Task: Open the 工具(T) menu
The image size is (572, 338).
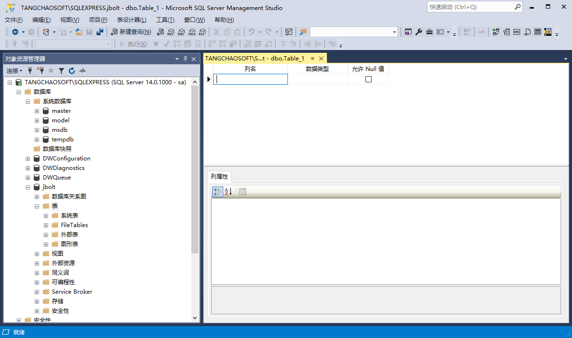Action: click(x=165, y=20)
